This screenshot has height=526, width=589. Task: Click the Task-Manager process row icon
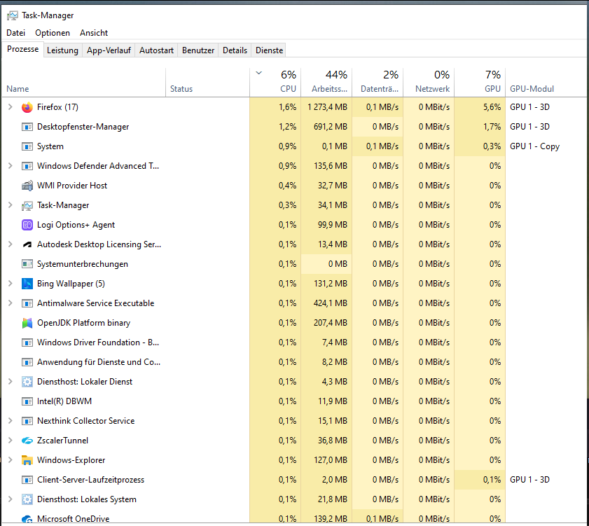click(27, 205)
